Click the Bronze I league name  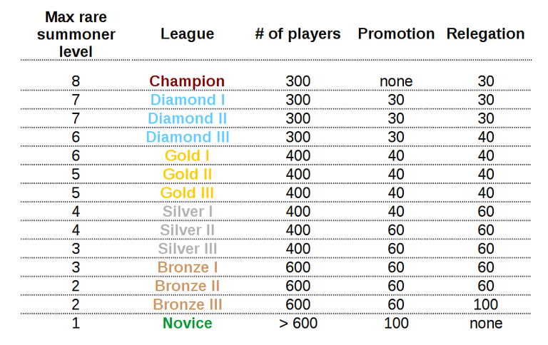tap(188, 267)
